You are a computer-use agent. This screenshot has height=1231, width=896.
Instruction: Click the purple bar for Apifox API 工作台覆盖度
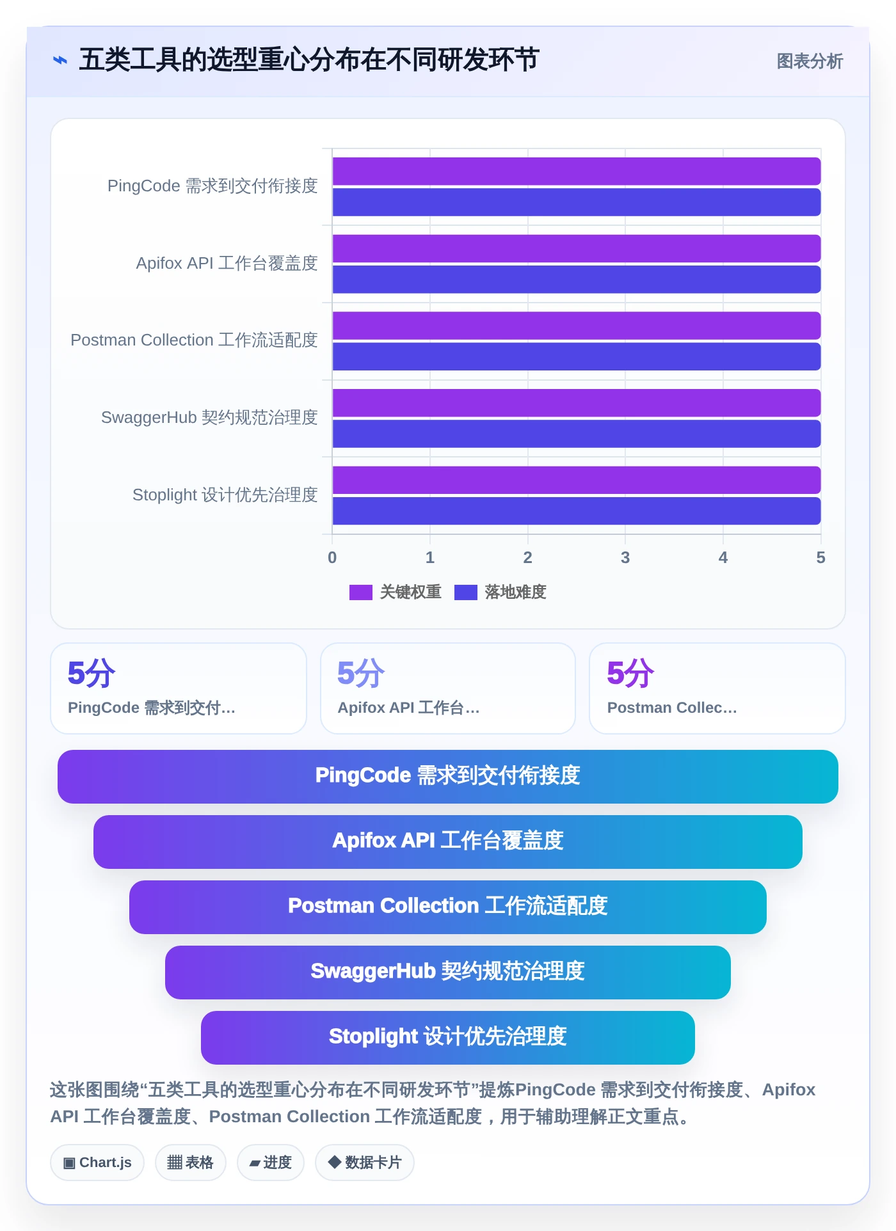pos(576,249)
